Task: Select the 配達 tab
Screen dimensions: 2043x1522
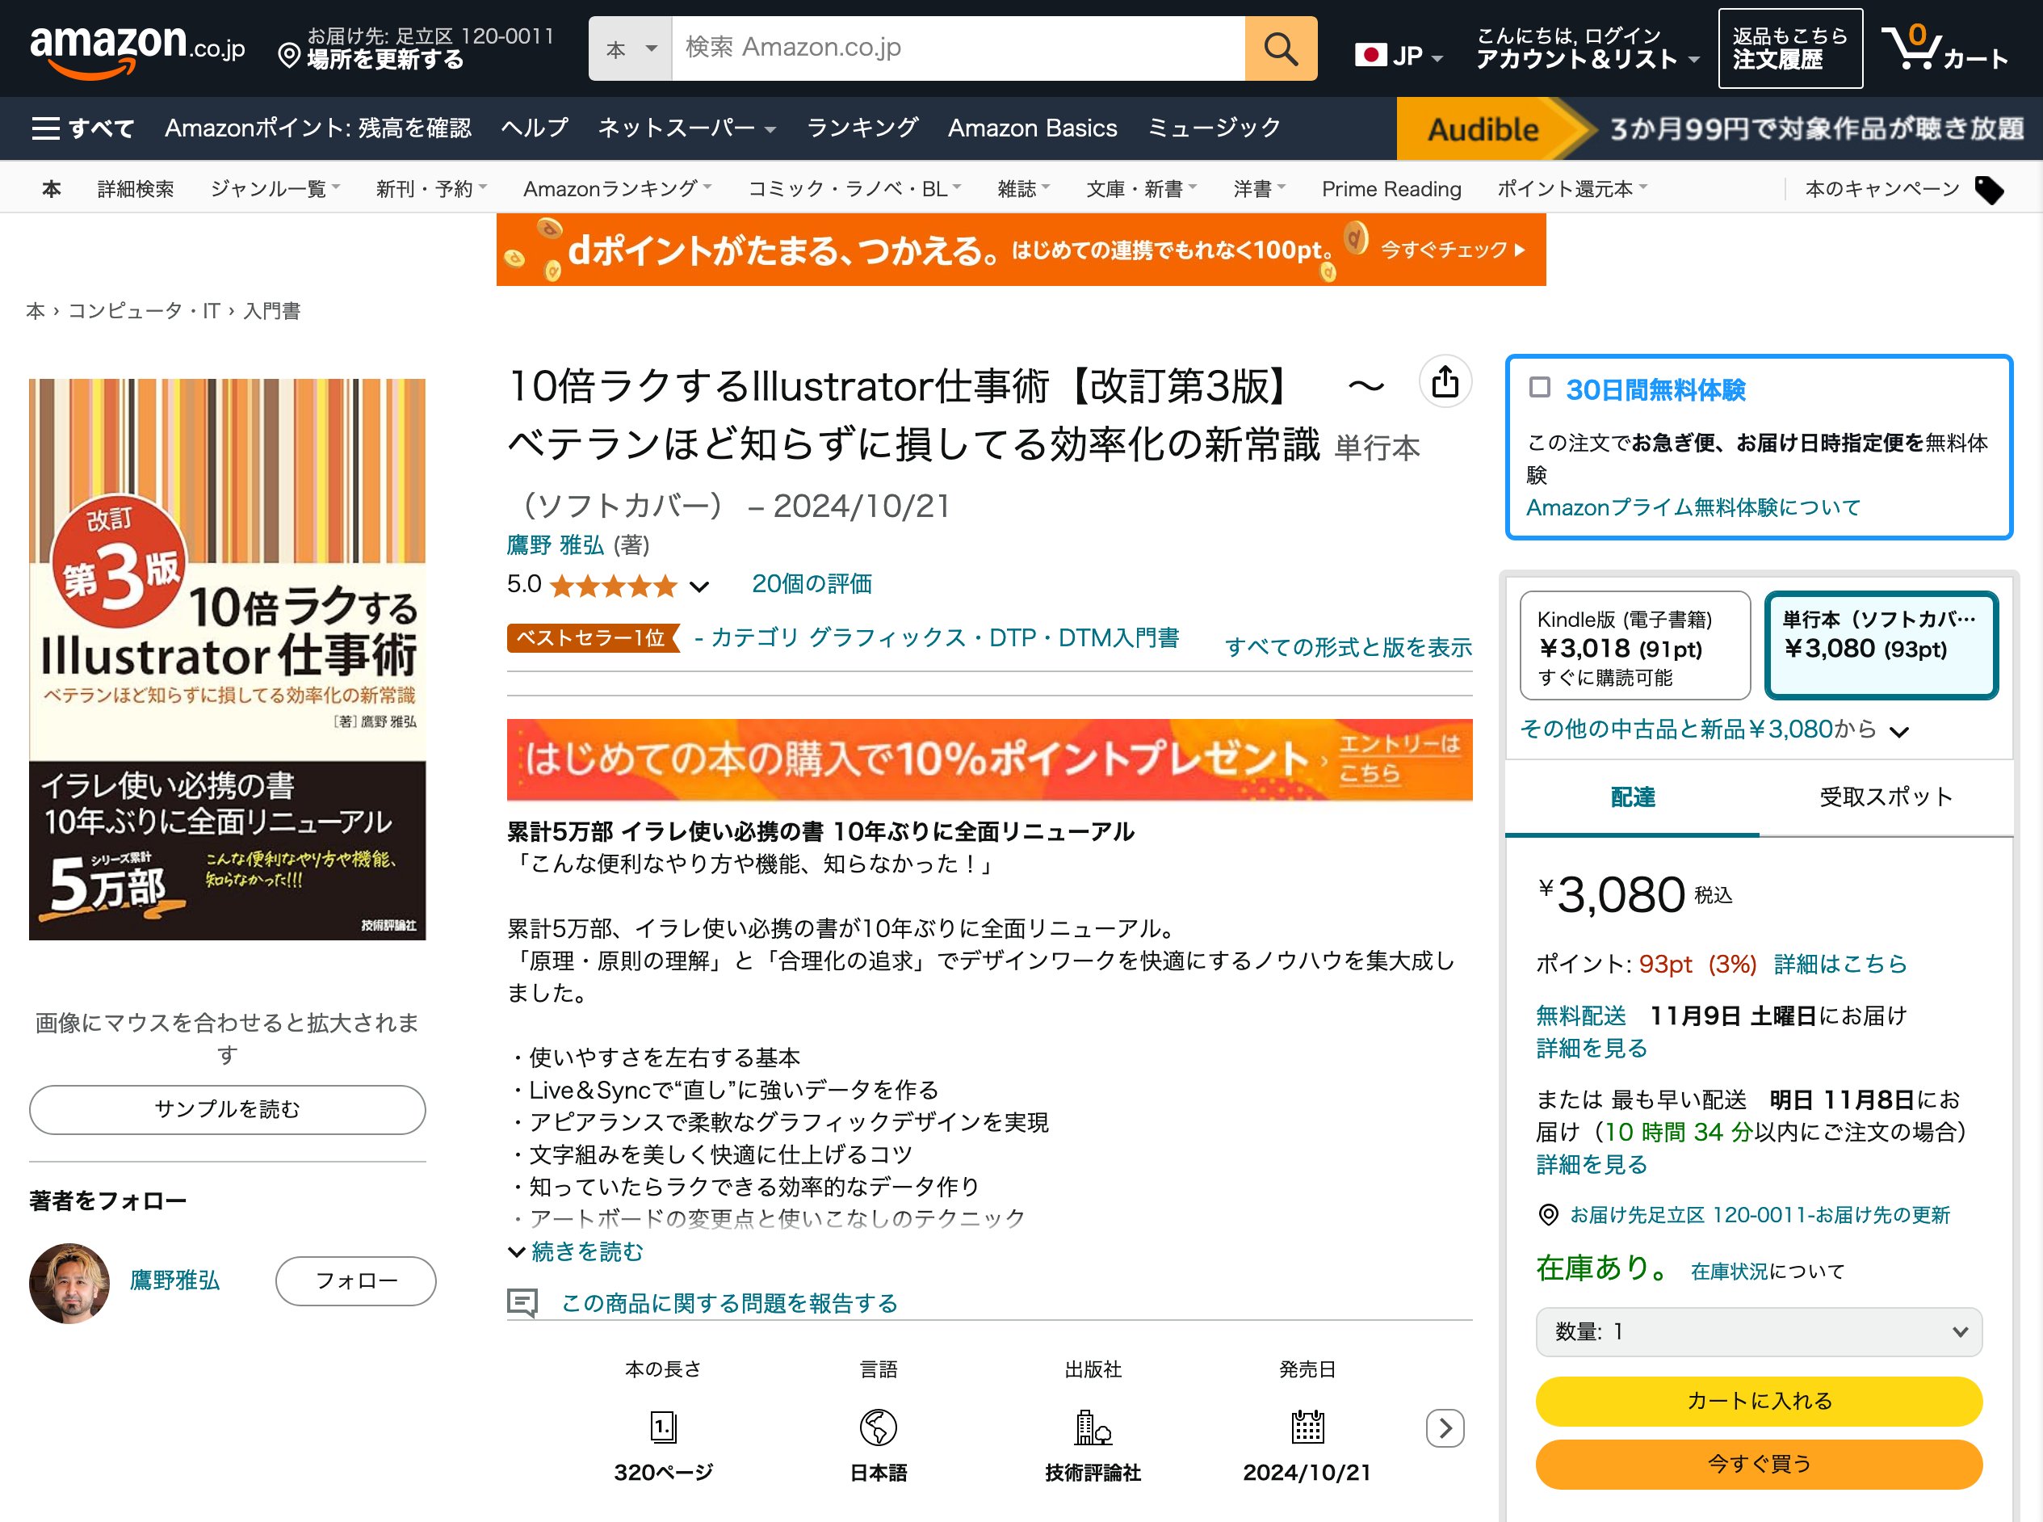Action: (x=1632, y=797)
